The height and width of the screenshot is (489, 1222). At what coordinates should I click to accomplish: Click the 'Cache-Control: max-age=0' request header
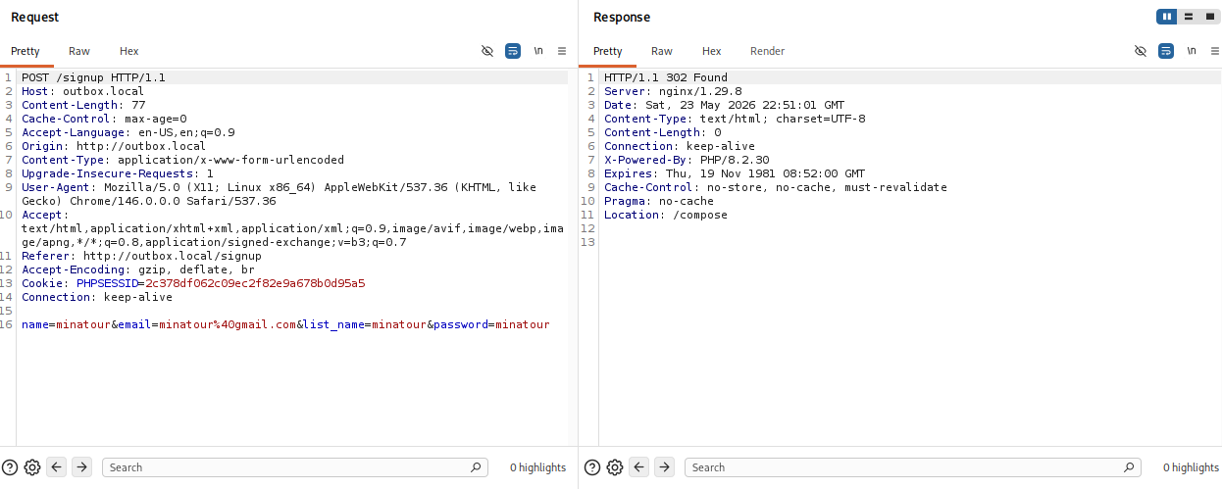click(x=104, y=119)
